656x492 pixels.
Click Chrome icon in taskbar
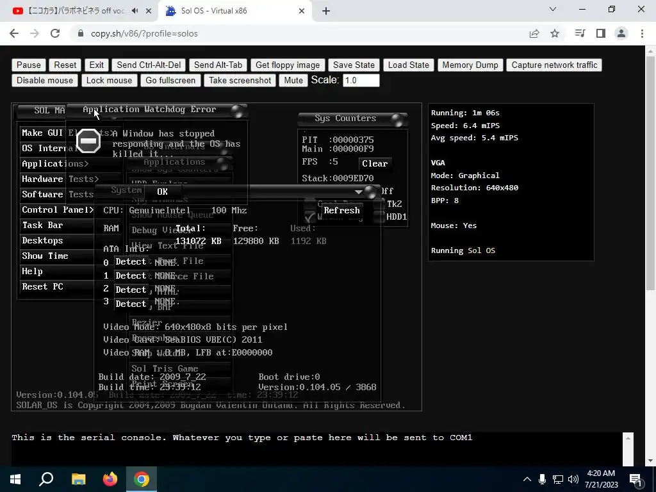pos(142,479)
